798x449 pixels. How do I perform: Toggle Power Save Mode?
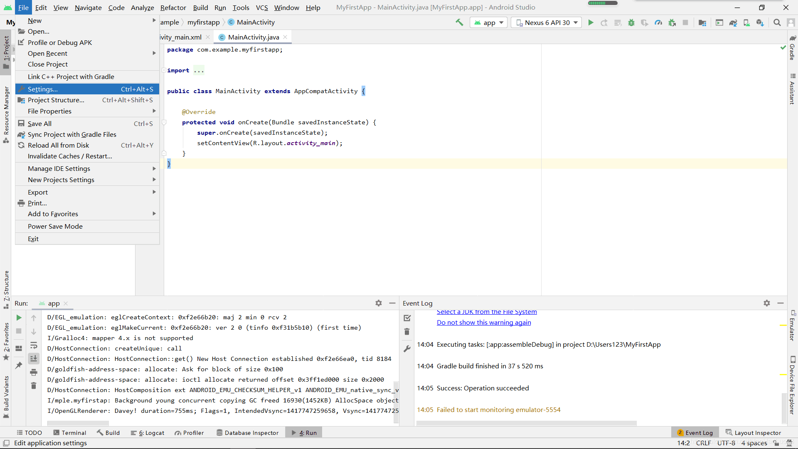[x=87, y=226]
